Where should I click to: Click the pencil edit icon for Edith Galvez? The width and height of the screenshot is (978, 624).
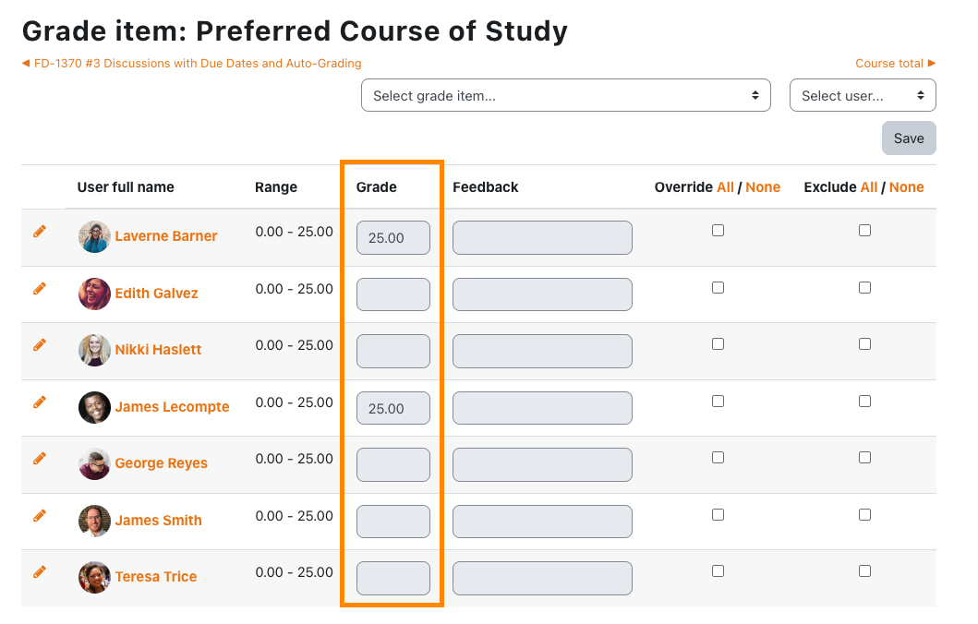[x=40, y=289]
